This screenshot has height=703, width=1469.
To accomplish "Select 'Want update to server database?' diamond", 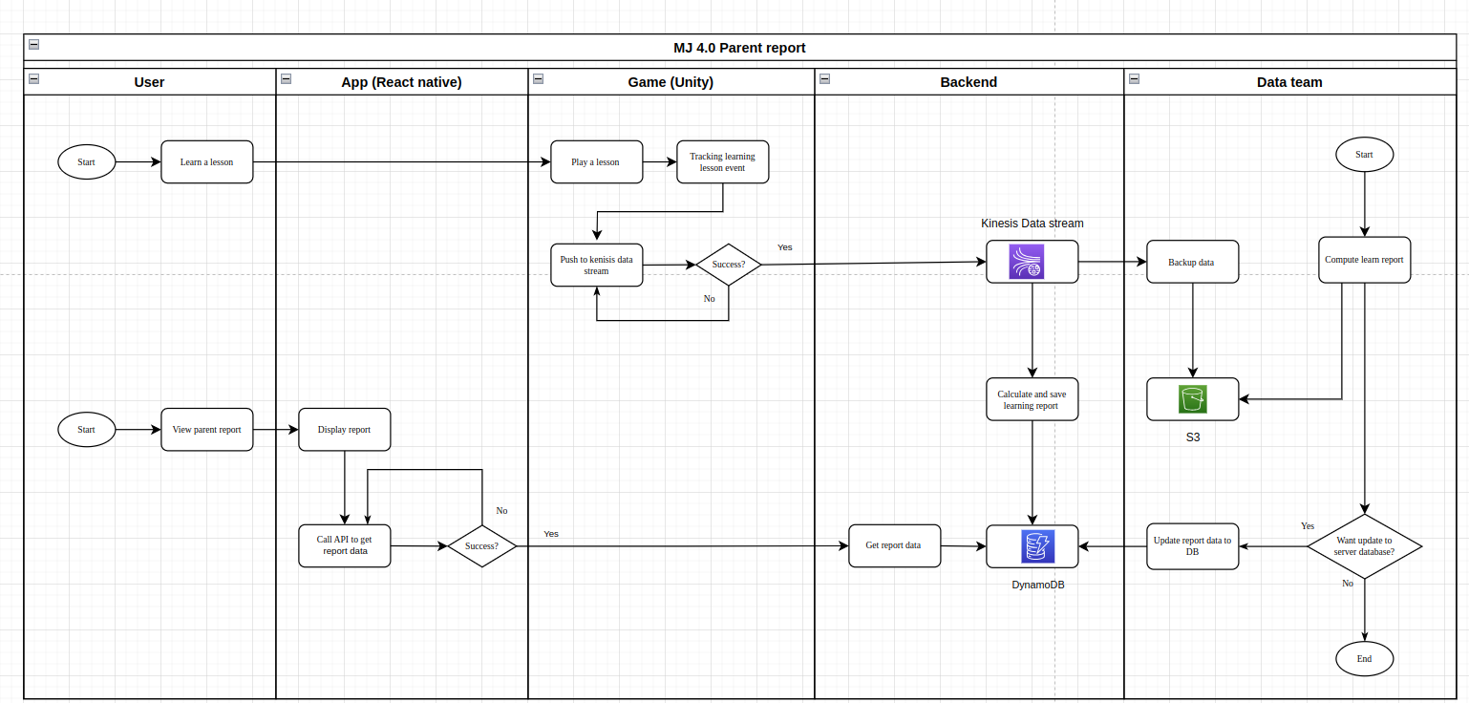I will pos(1365,546).
